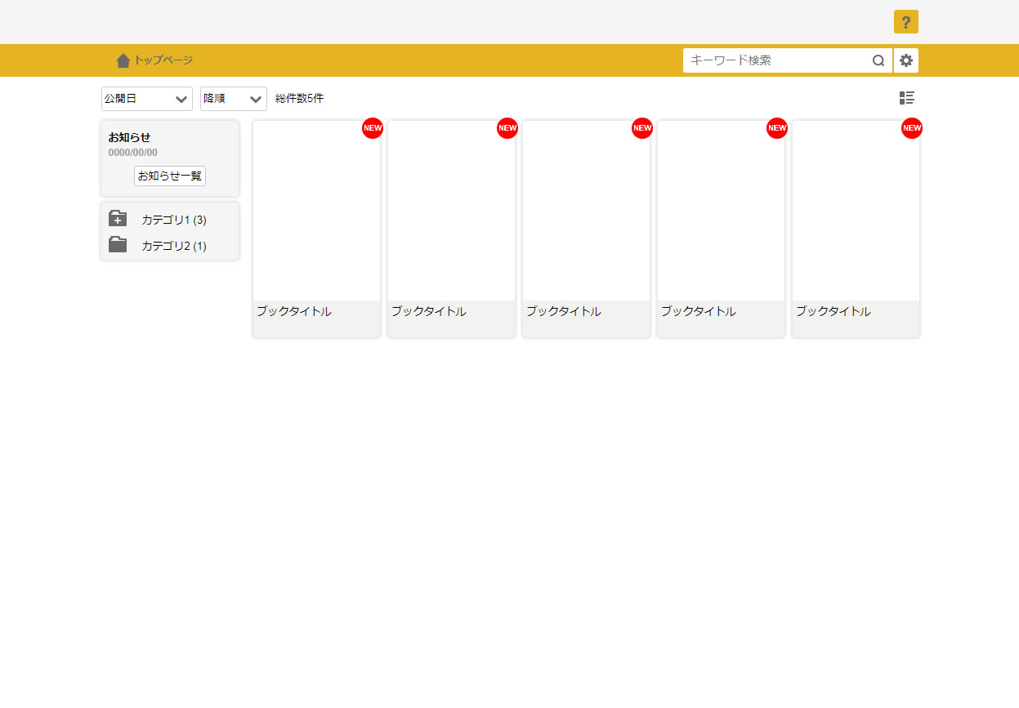Select カテゴリ2 (1) category
1019x708 pixels.
[174, 245]
